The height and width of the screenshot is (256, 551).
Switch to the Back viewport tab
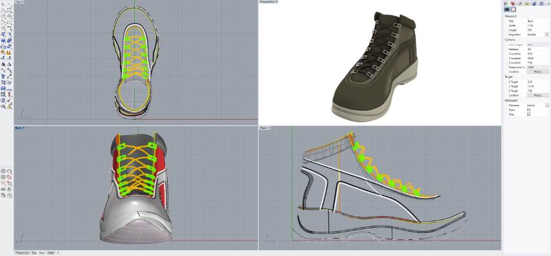tap(42, 252)
